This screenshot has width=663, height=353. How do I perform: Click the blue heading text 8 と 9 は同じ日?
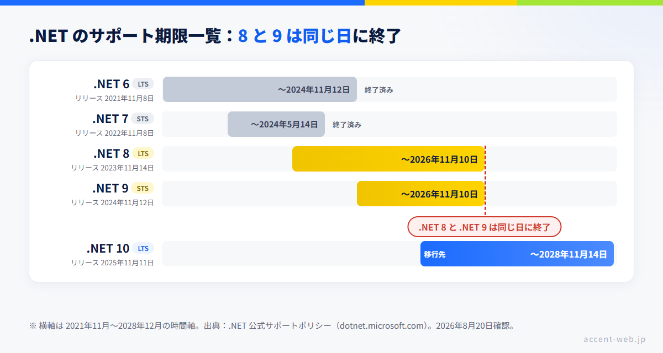tap(294, 36)
